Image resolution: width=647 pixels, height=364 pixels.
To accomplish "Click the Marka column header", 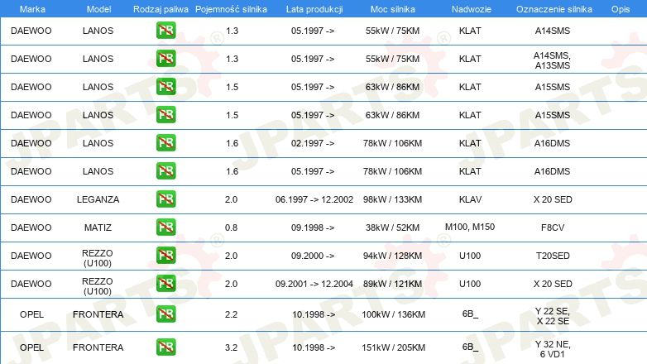I will tap(32, 9).
